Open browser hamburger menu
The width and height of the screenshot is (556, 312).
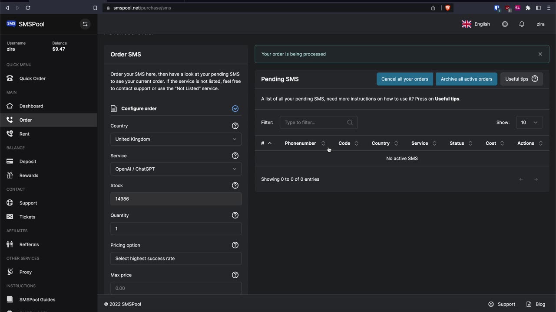(549, 8)
